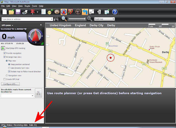The width and height of the screenshot is (176, 128).
Task: Open the Route menu
Action: [27, 6]
